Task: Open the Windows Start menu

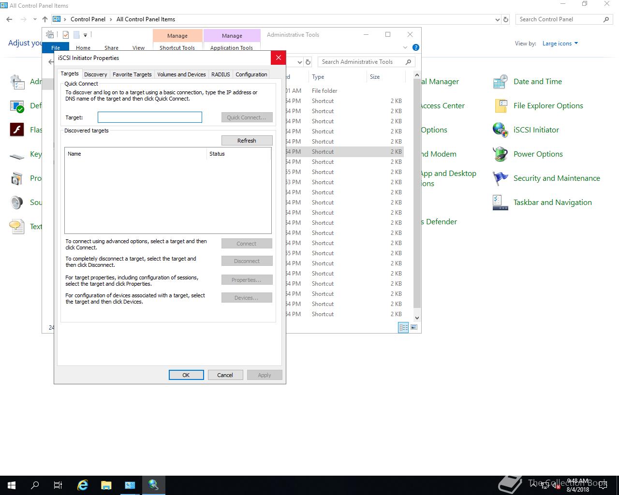Action: tap(12, 485)
